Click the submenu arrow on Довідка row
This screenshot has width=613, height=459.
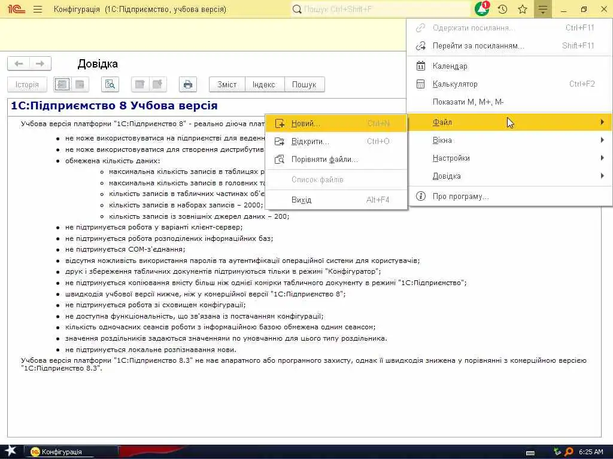click(602, 176)
